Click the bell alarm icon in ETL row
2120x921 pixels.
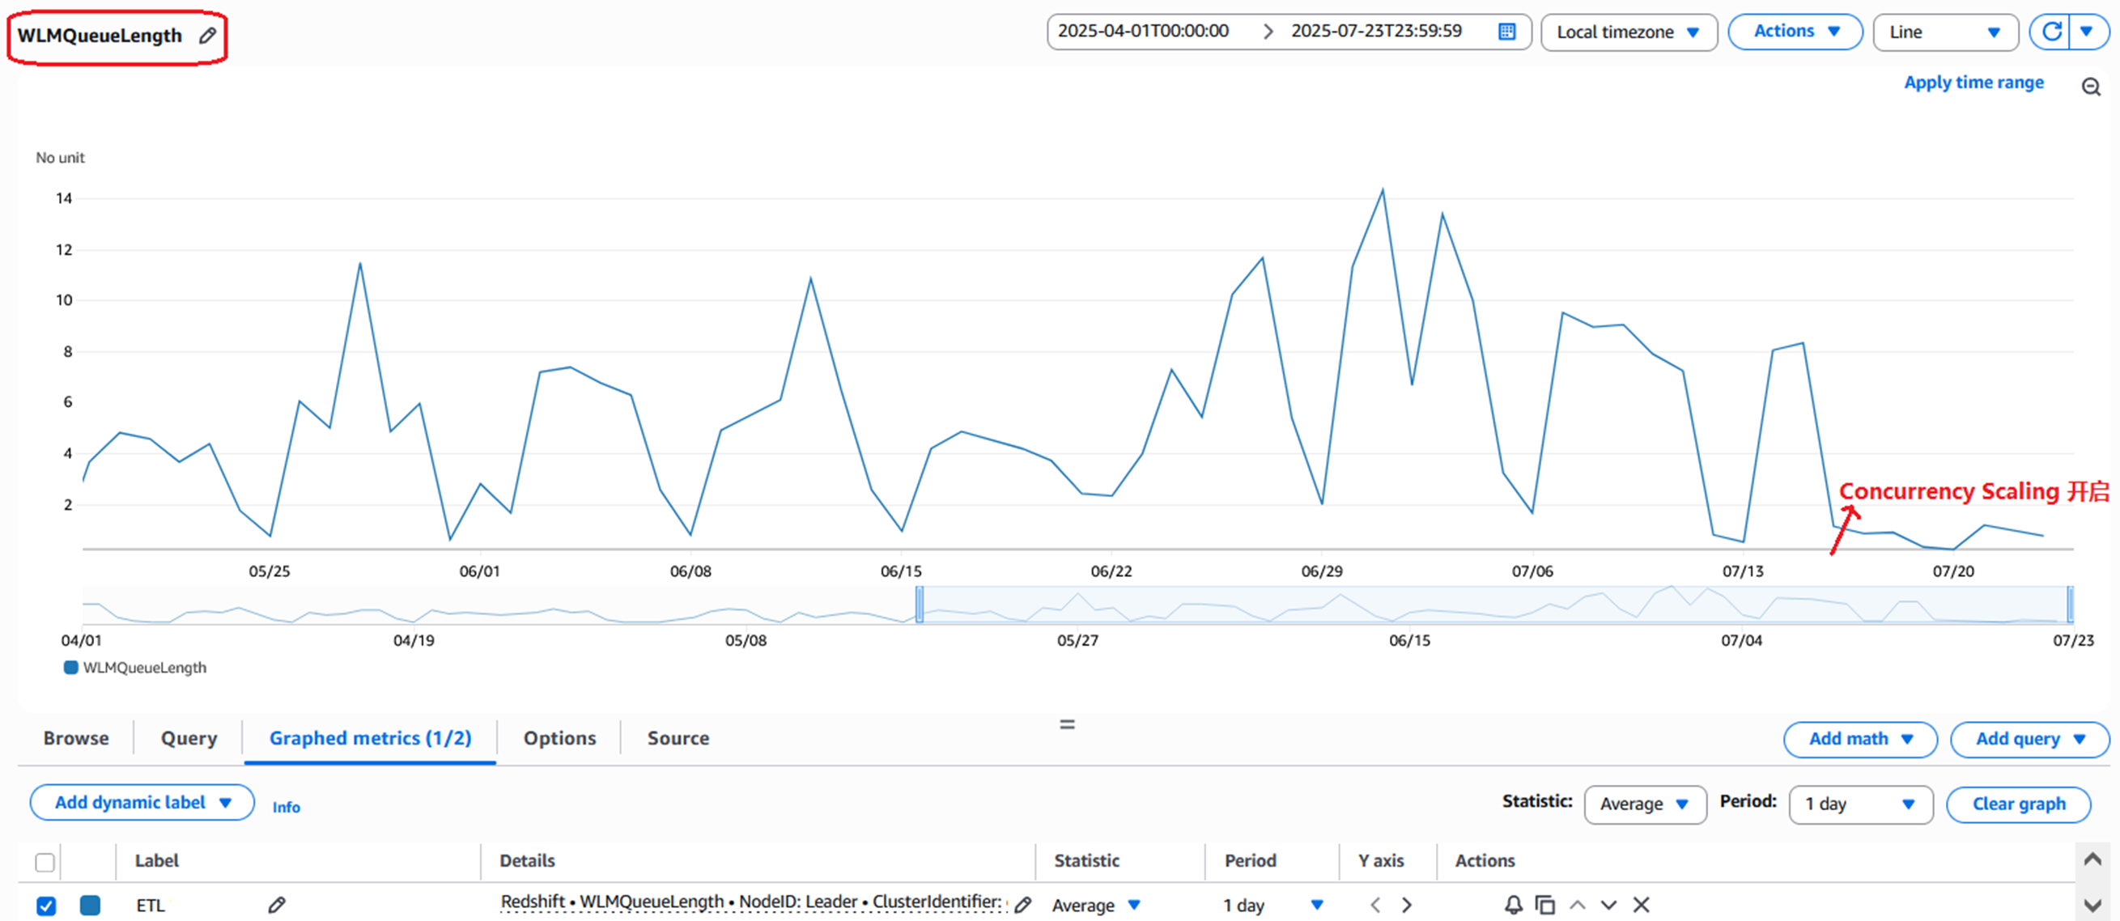[x=1513, y=905]
